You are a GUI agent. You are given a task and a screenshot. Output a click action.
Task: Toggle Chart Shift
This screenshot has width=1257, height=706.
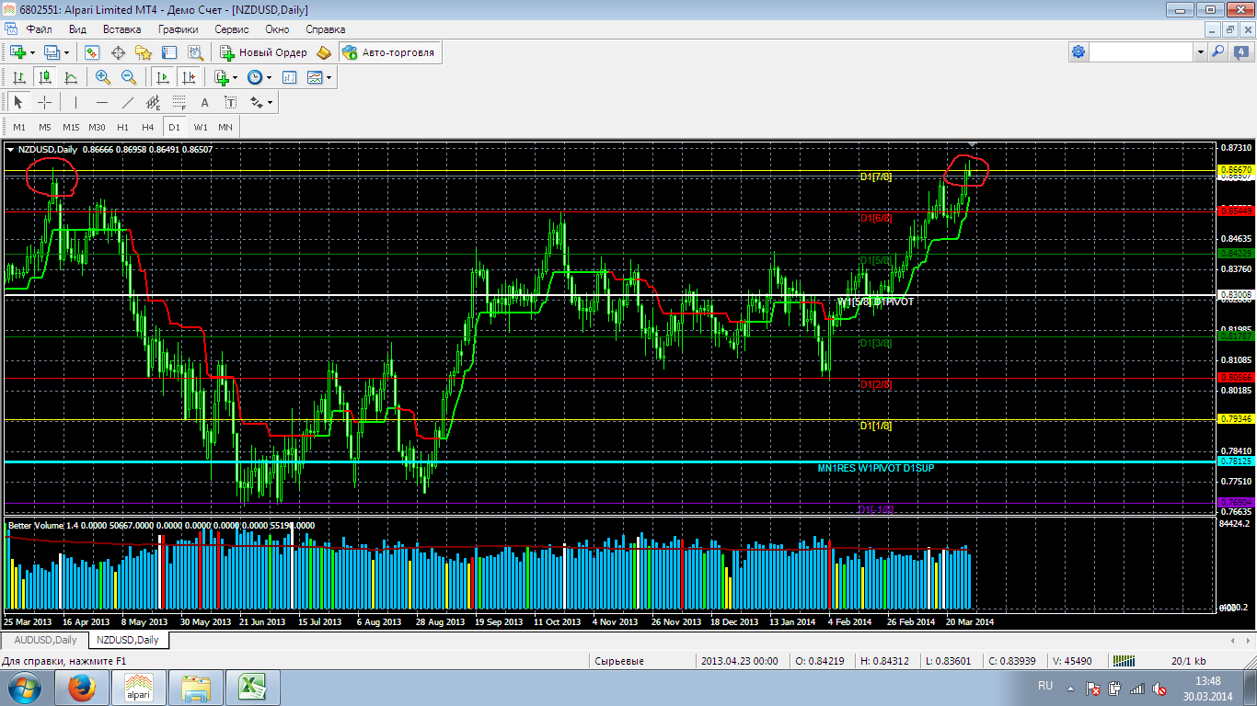(188, 78)
